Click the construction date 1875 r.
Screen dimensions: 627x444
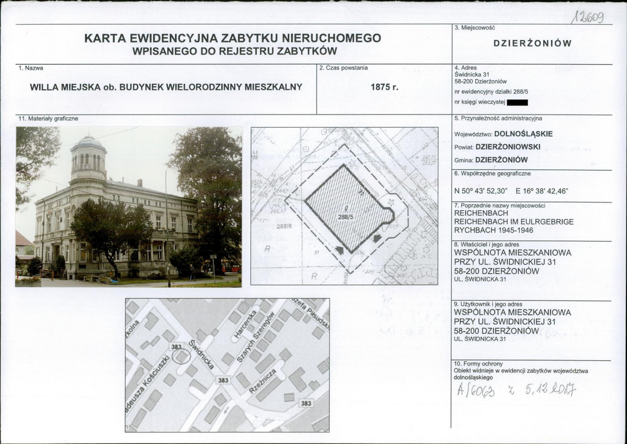(384, 87)
